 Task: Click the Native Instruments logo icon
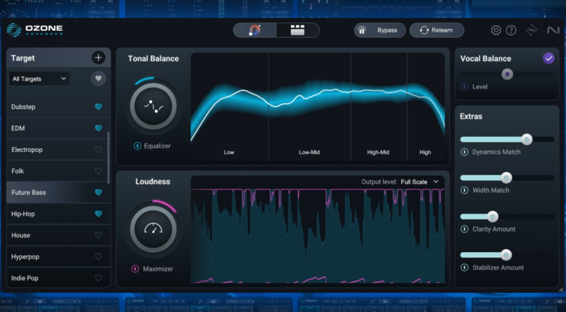[554, 30]
